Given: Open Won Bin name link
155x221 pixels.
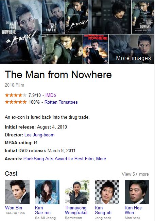Looking at the screenshot, I should (x=14, y=208).
